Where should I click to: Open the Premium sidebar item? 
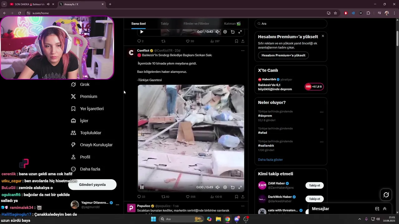(x=84, y=96)
